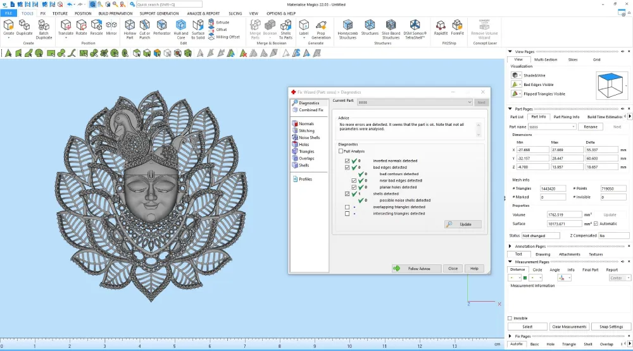The width and height of the screenshot is (633, 351).
Task: Toggle inverted normals detected checkbox
Action: (x=347, y=161)
